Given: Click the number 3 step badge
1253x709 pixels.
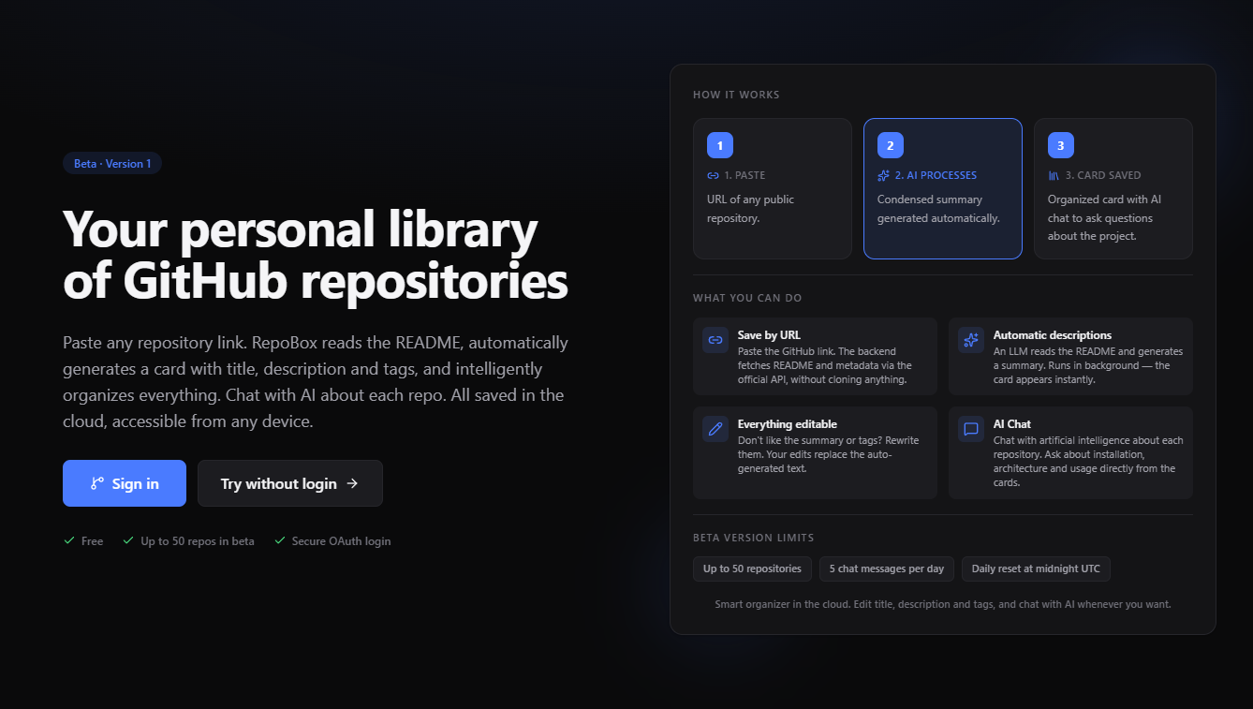Looking at the screenshot, I should pos(1061,145).
